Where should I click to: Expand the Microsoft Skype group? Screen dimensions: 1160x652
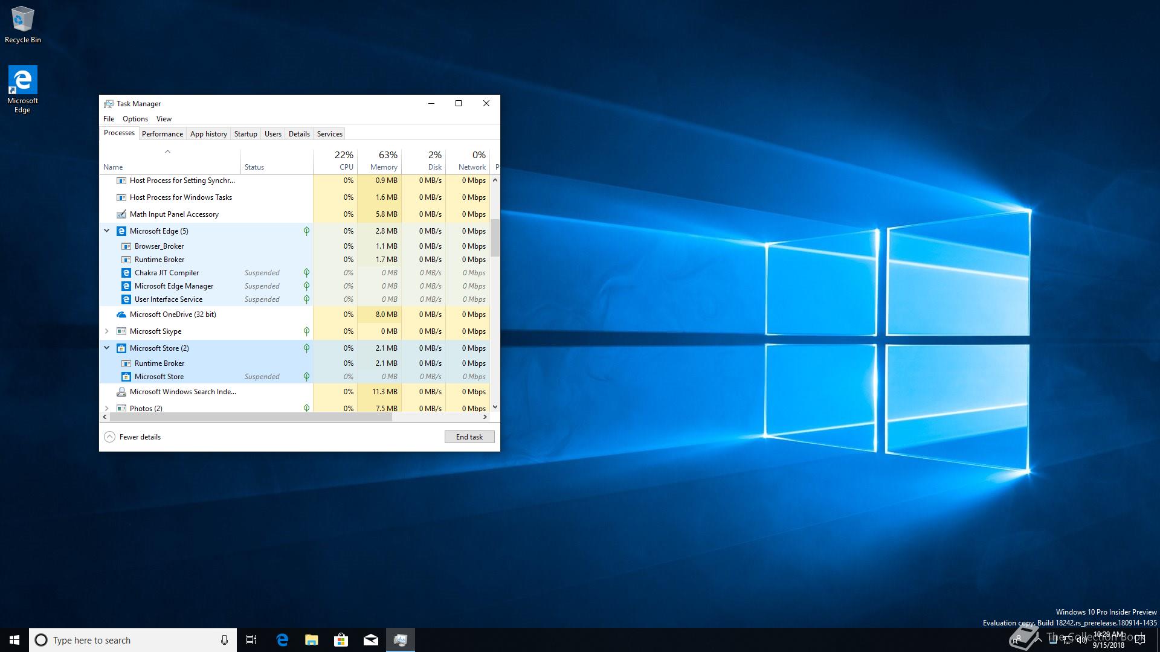tap(107, 331)
